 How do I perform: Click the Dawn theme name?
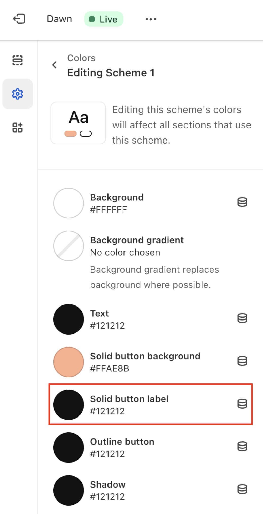59,19
